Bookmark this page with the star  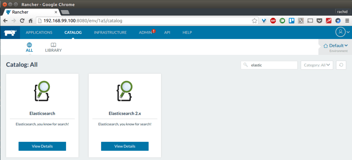[x=254, y=21]
